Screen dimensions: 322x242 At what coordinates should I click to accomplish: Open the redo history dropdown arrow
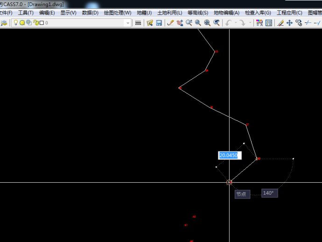click(251, 22)
